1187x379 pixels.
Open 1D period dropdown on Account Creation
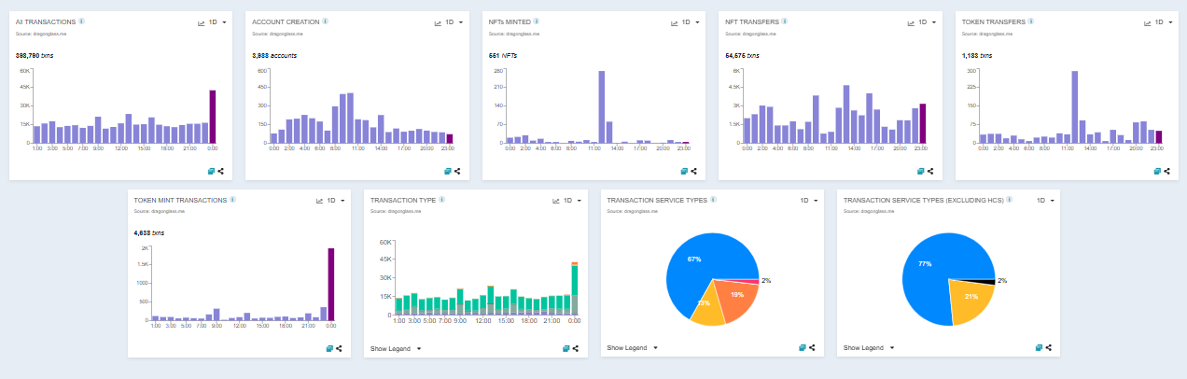pos(454,21)
